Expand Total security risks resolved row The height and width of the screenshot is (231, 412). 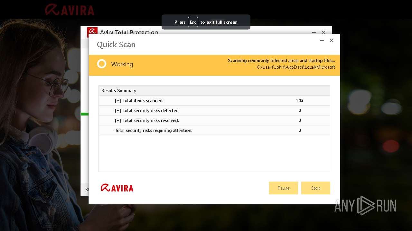118,120
